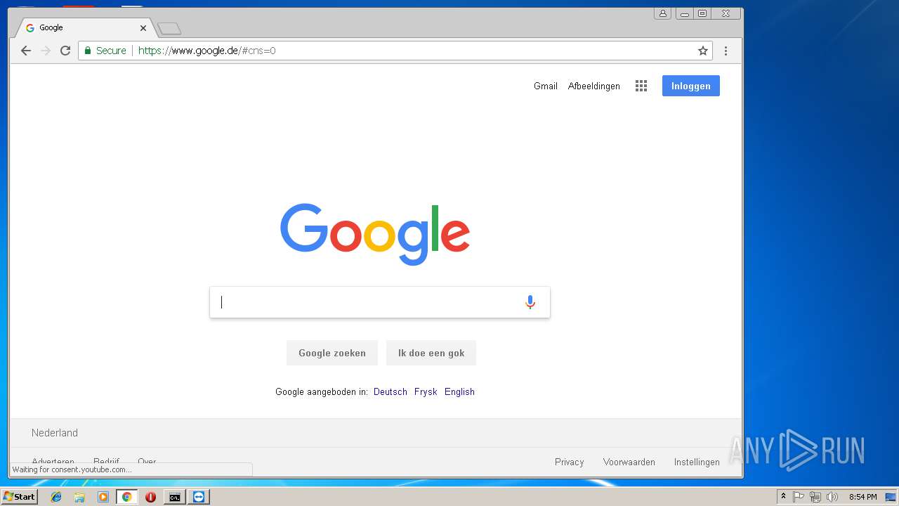
Task: Open Afbeeldingen (Images) link
Action: (594, 86)
